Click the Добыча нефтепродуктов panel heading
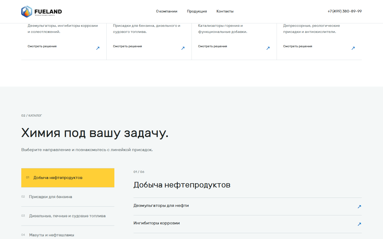 pos(182,185)
